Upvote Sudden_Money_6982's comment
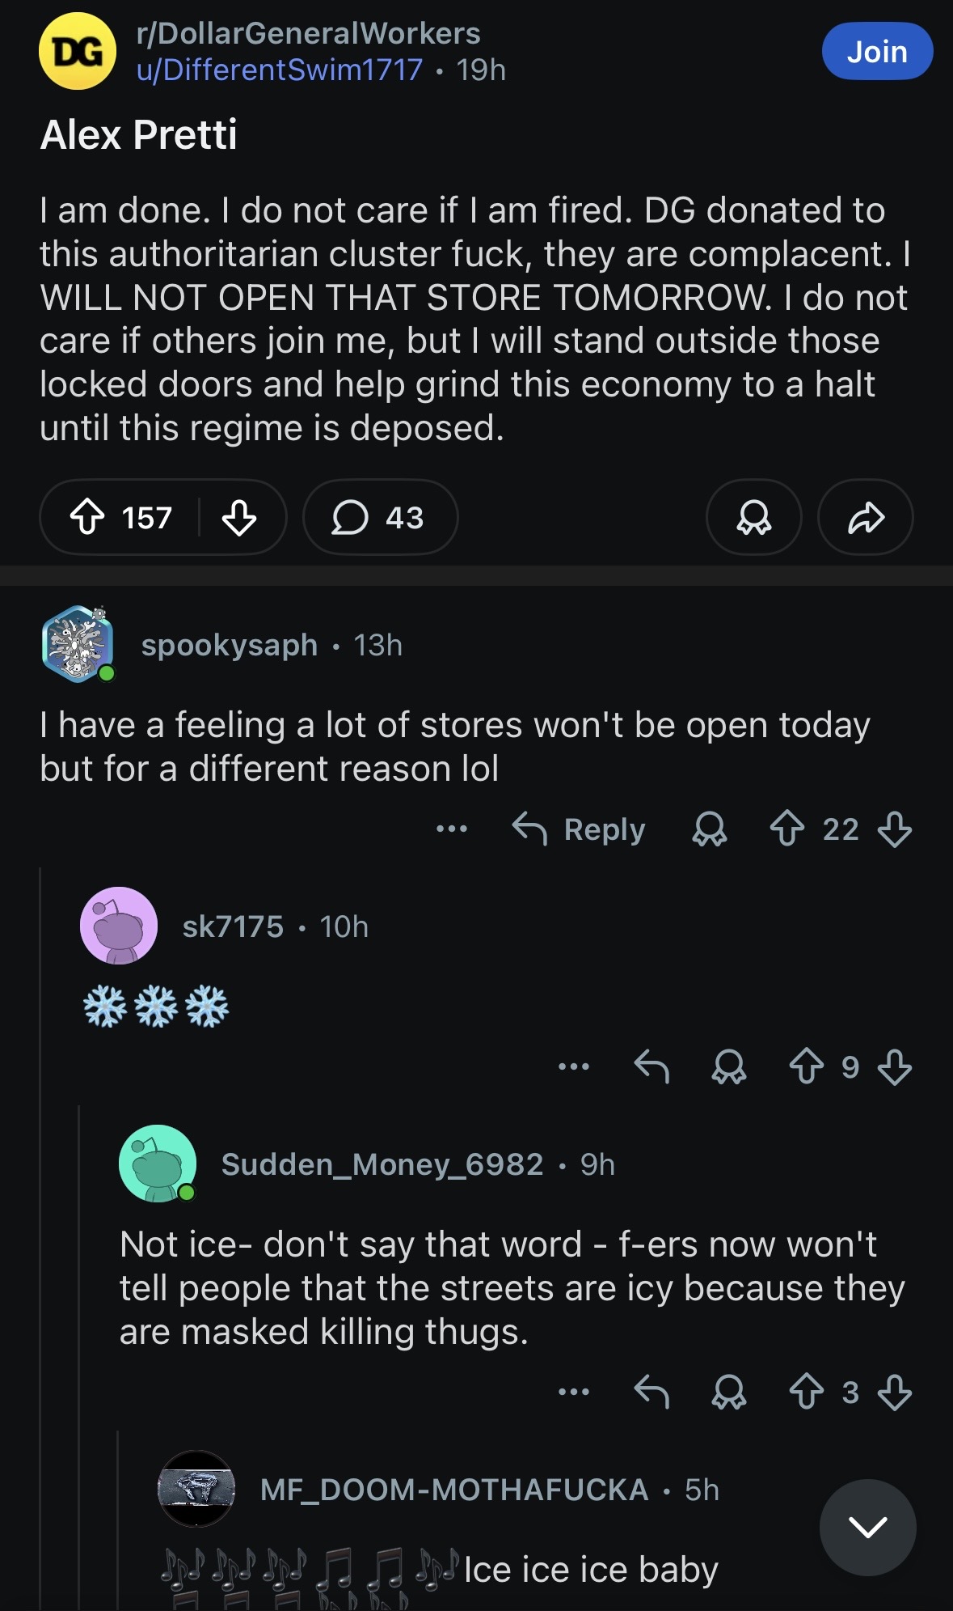The width and height of the screenshot is (953, 1611). point(807,1393)
